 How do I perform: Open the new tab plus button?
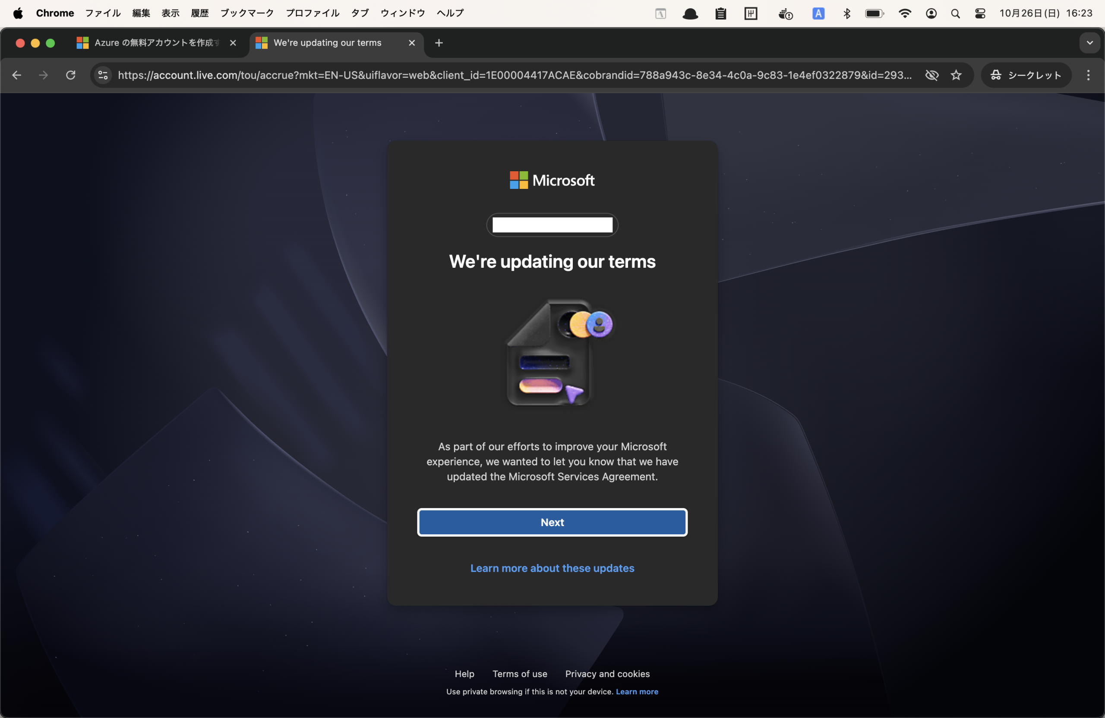[439, 43]
